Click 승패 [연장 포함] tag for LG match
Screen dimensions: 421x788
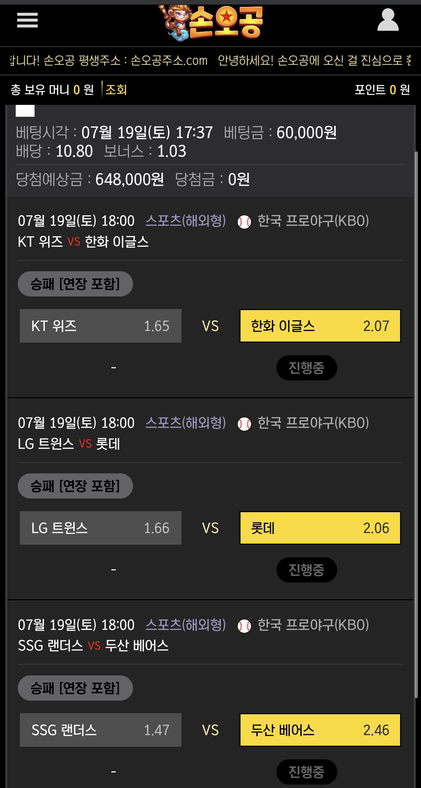[75, 486]
